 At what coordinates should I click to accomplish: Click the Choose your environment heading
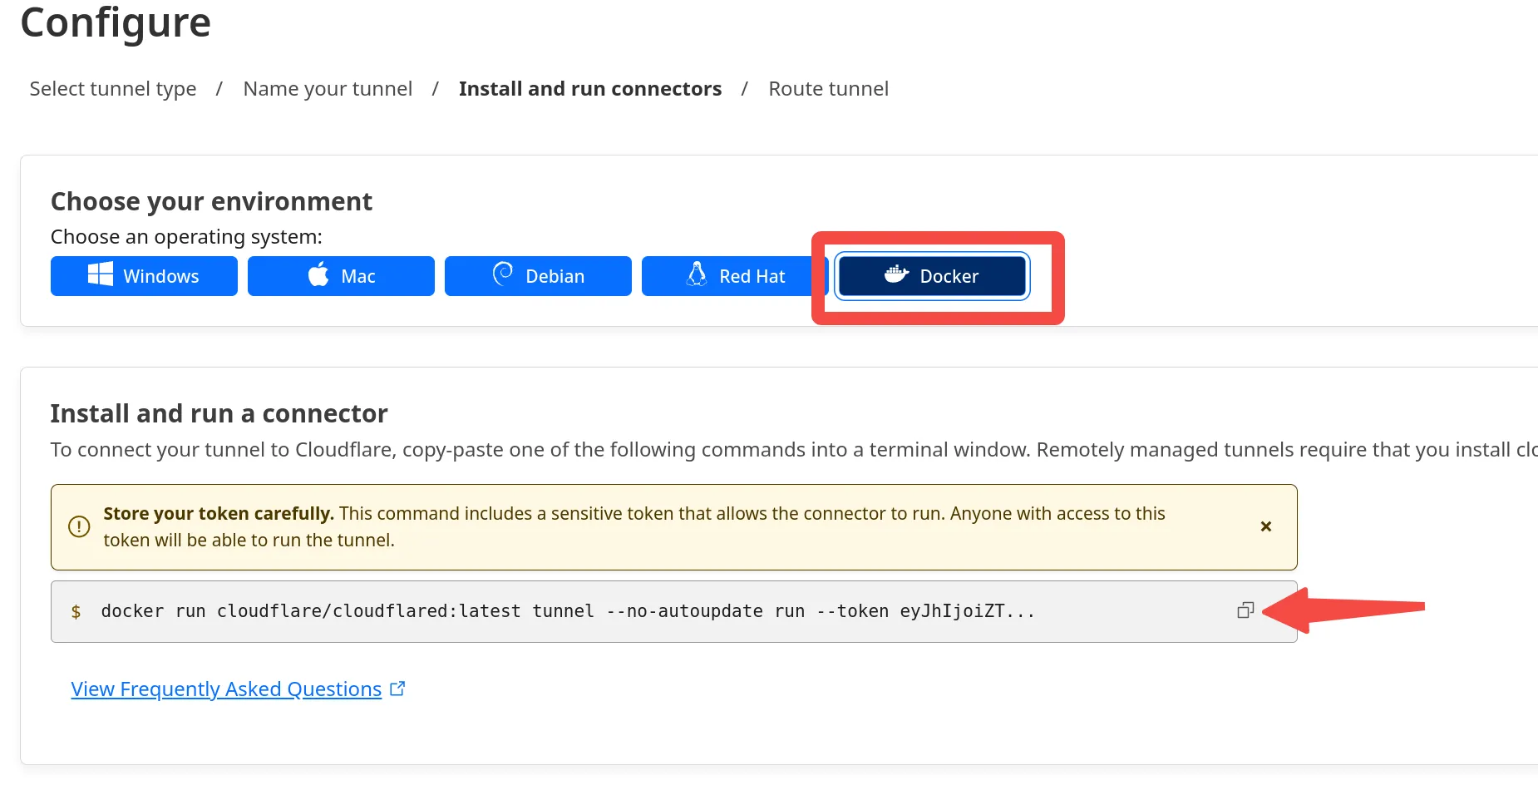[x=211, y=201]
